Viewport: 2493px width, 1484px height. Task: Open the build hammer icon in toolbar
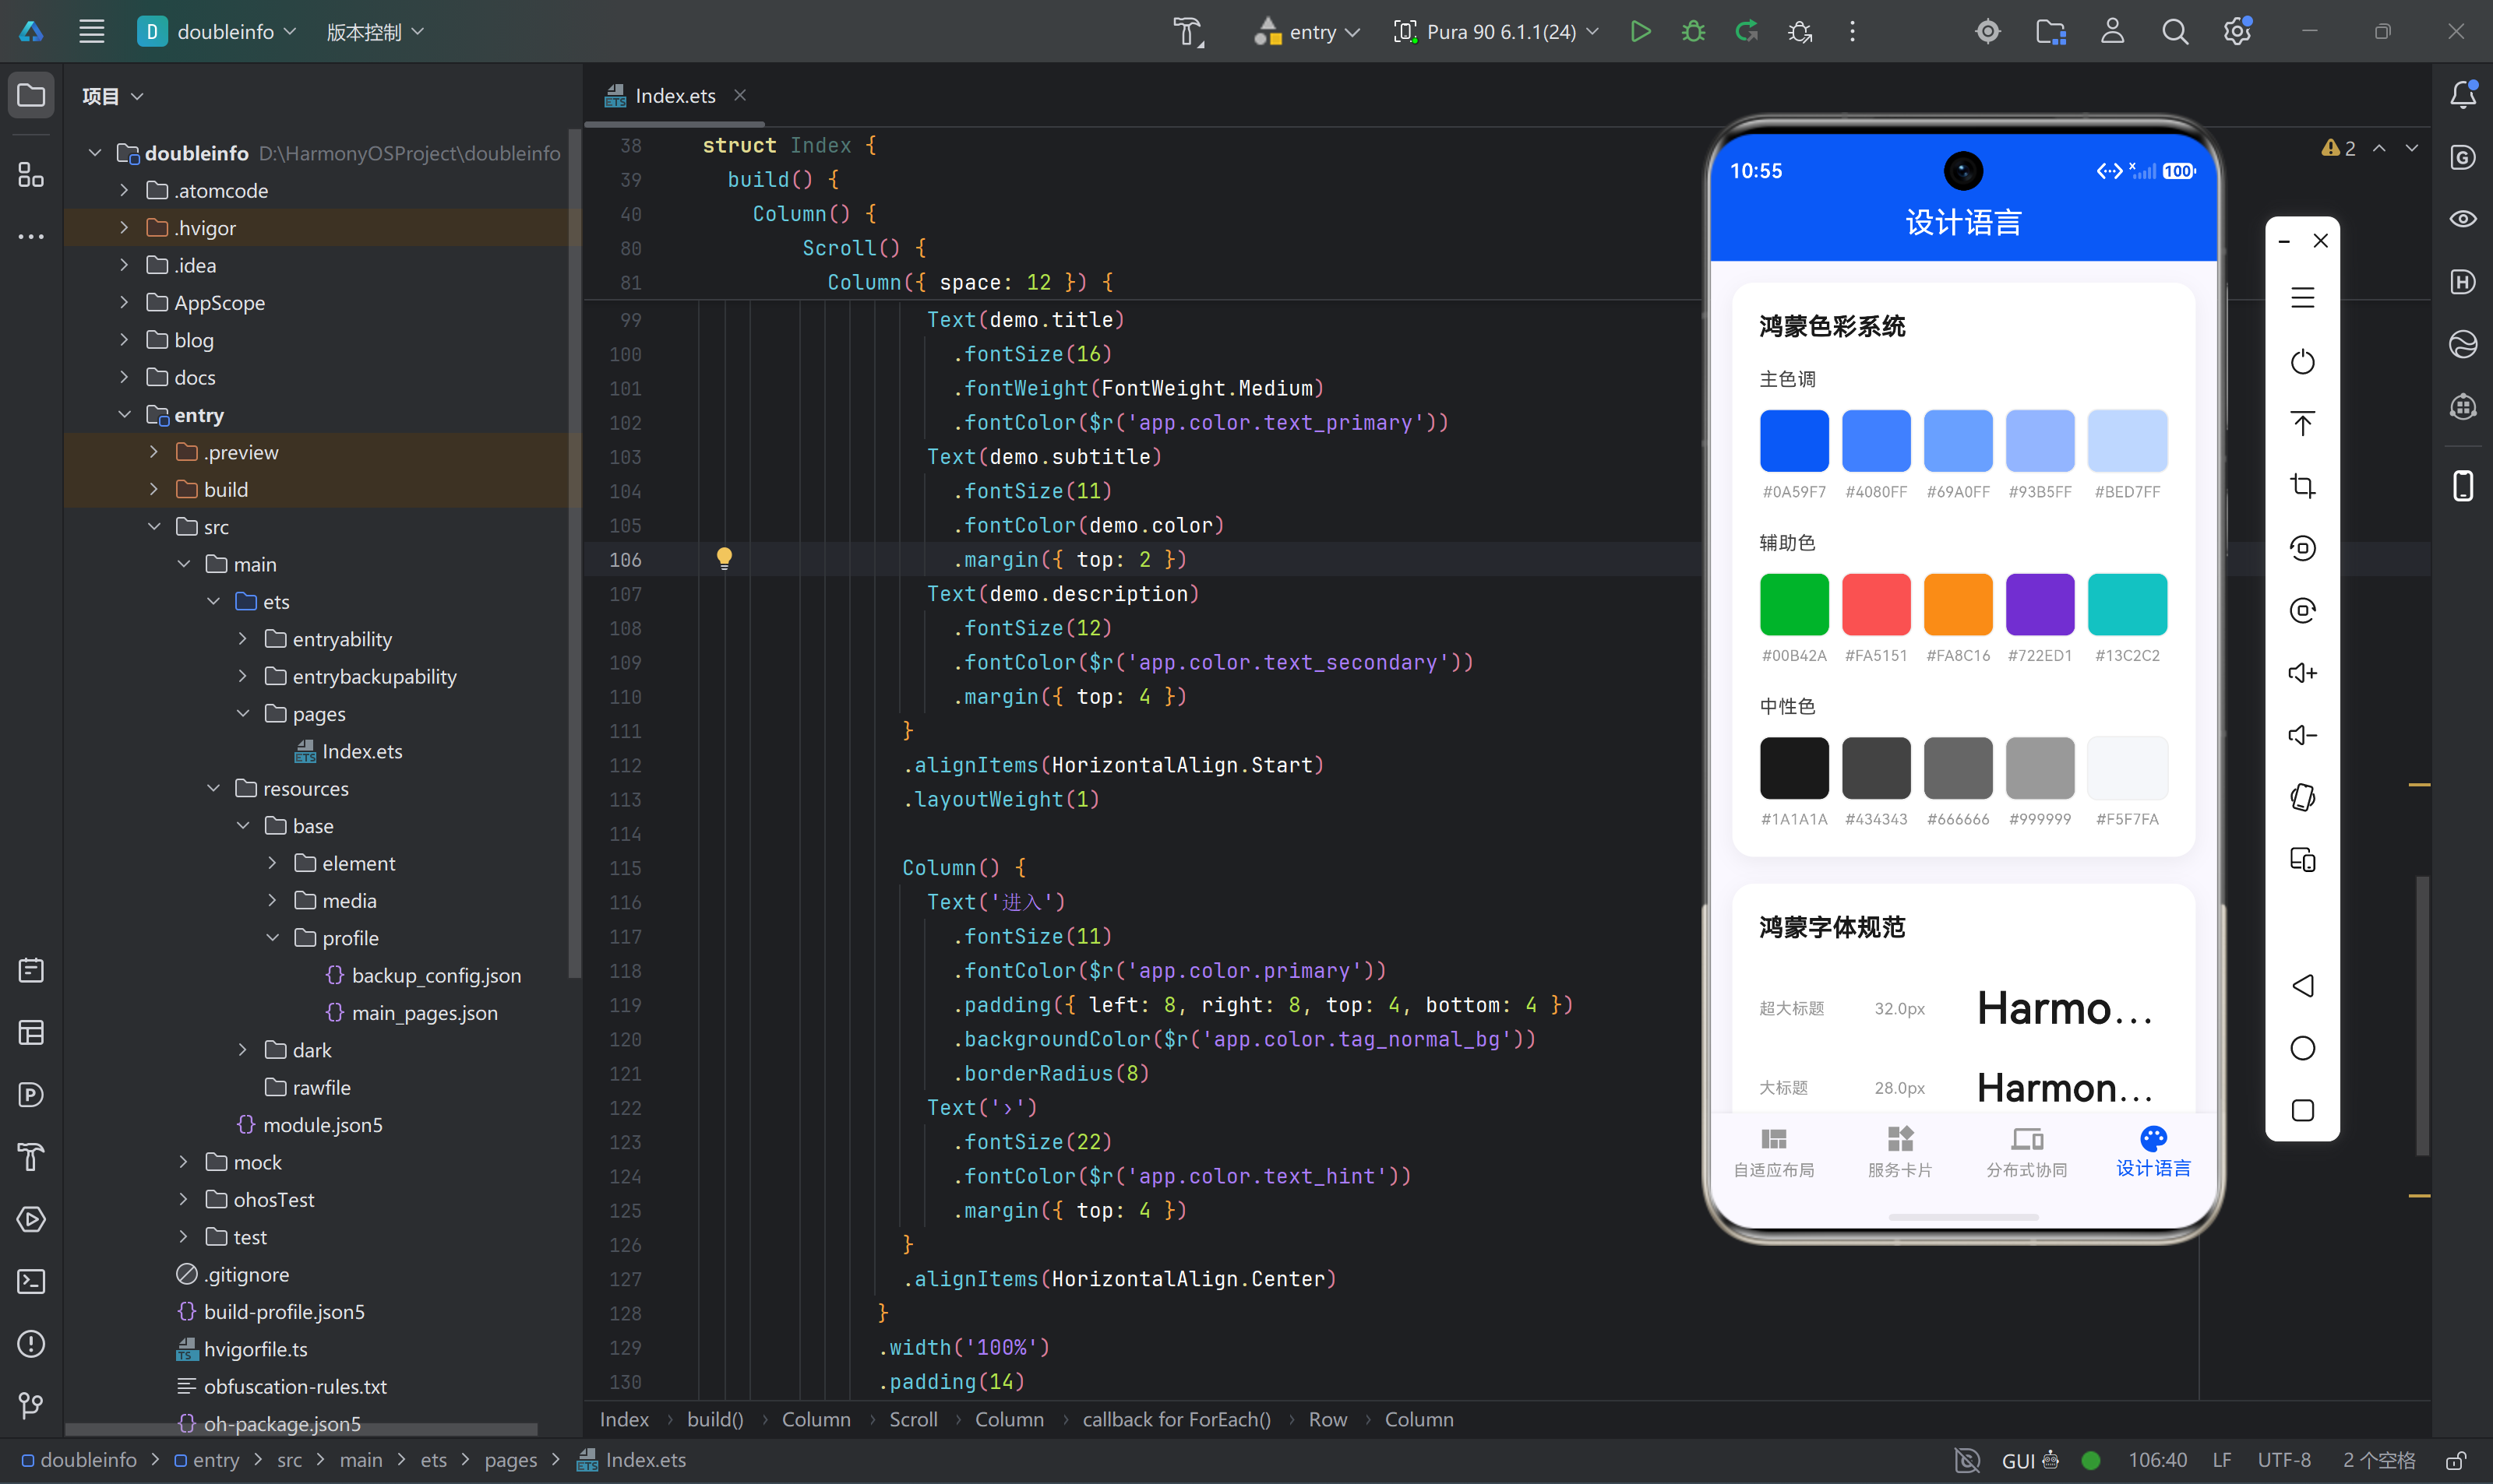[1187, 32]
